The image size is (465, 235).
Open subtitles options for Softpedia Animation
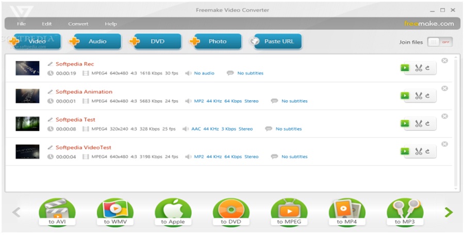click(294, 101)
